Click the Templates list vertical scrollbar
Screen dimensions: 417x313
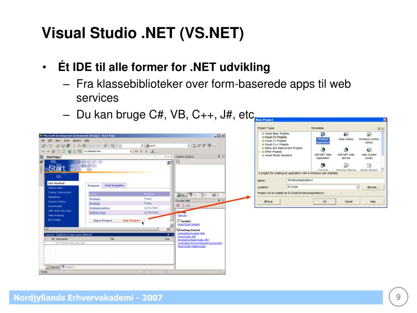pyautogui.click(x=382, y=151)
